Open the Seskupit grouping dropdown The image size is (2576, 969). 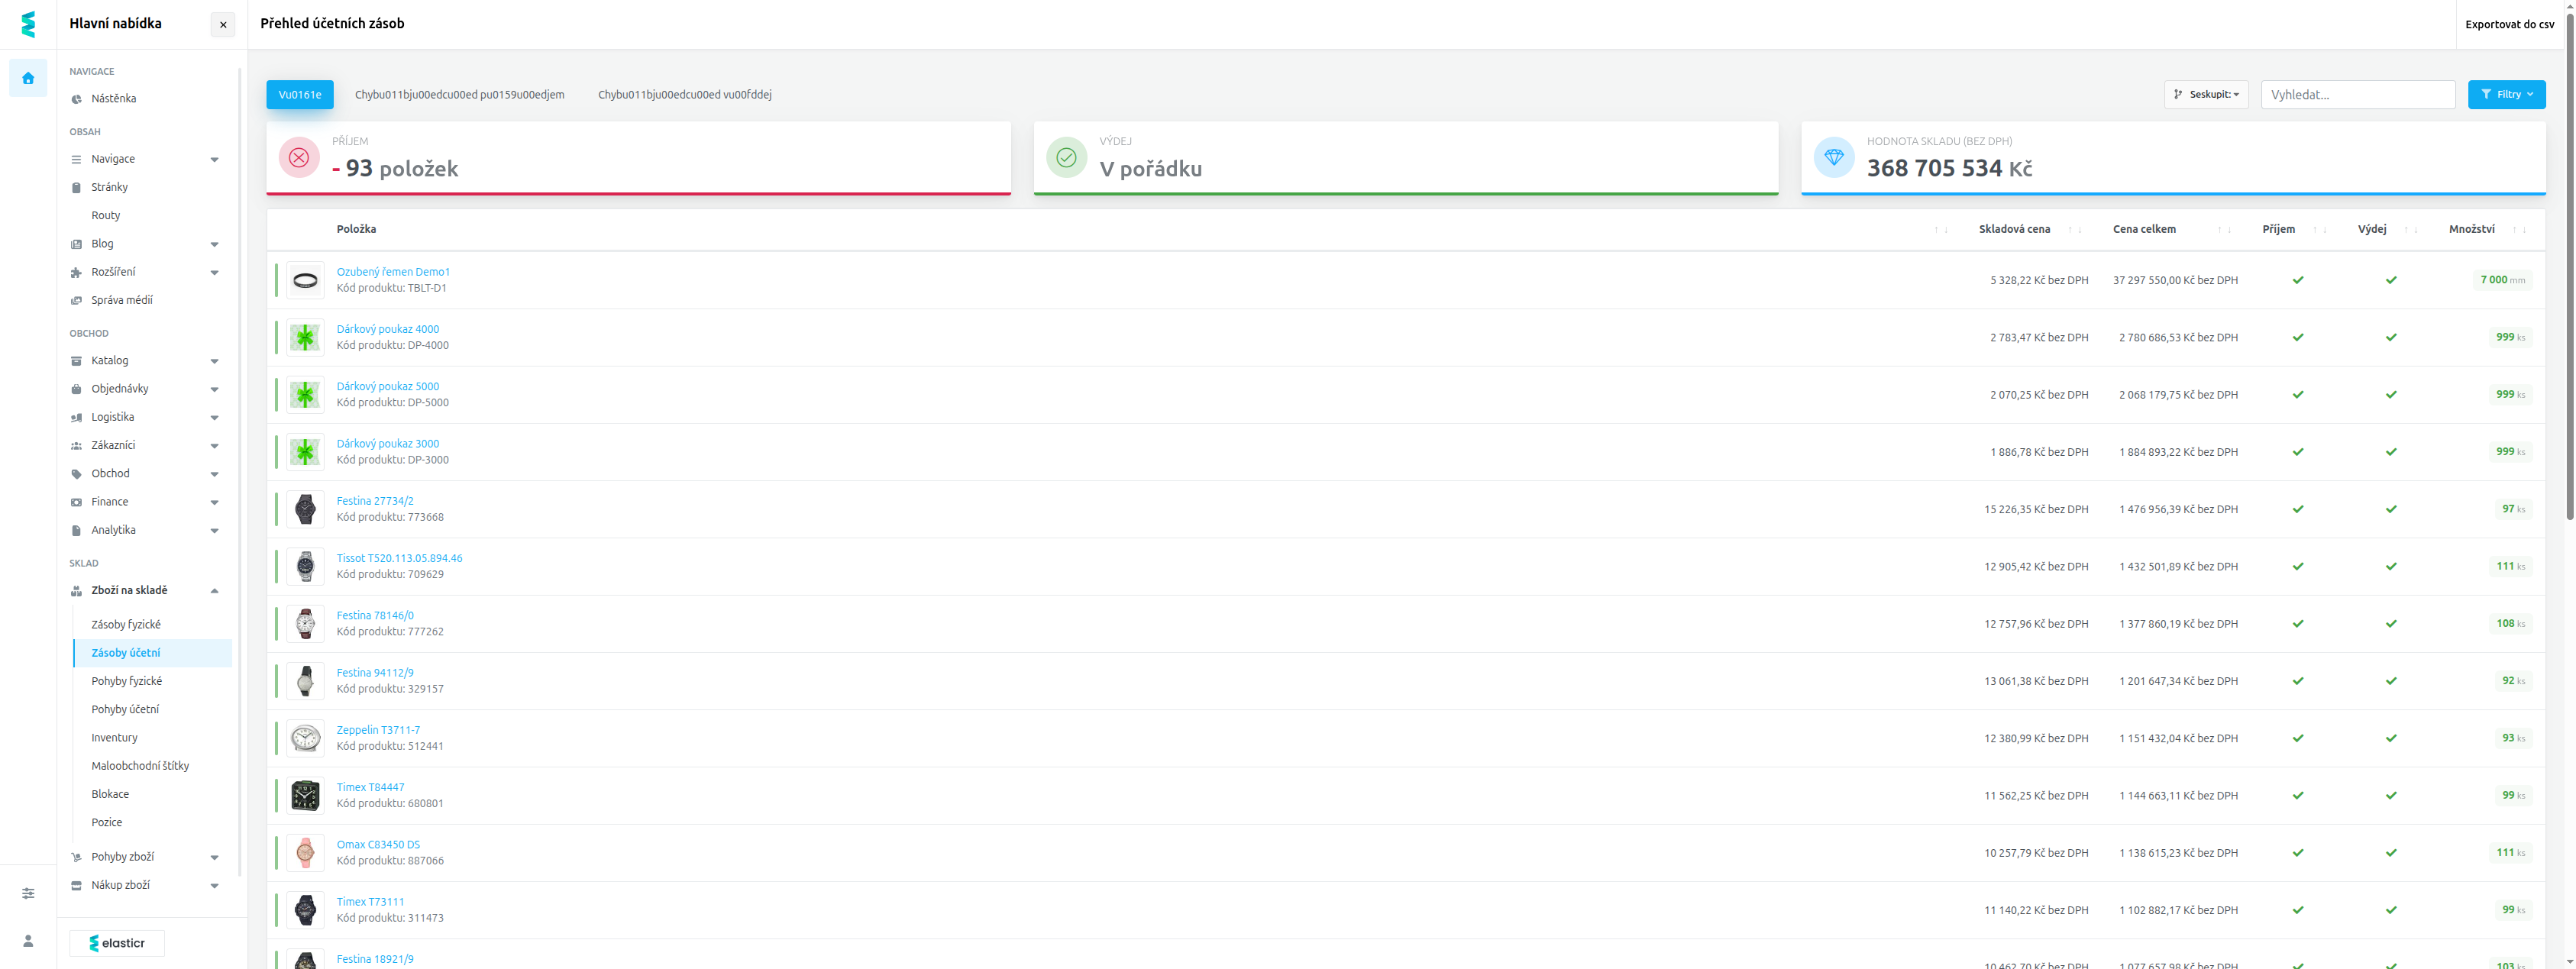(2206, 94)
